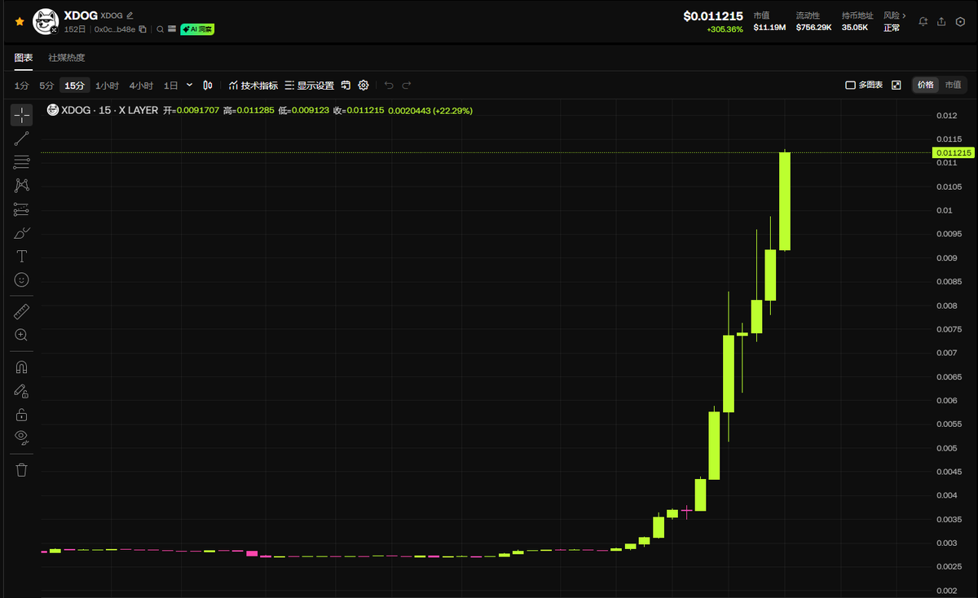Open 技术指标 technical indicators
Viewport: 978px width, 598px height.
[x=253, y=85]
